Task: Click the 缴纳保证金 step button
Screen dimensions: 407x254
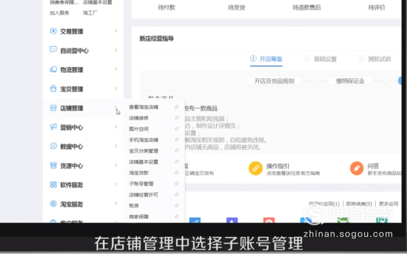Action: pyautogui.click(x=350, y=81)
